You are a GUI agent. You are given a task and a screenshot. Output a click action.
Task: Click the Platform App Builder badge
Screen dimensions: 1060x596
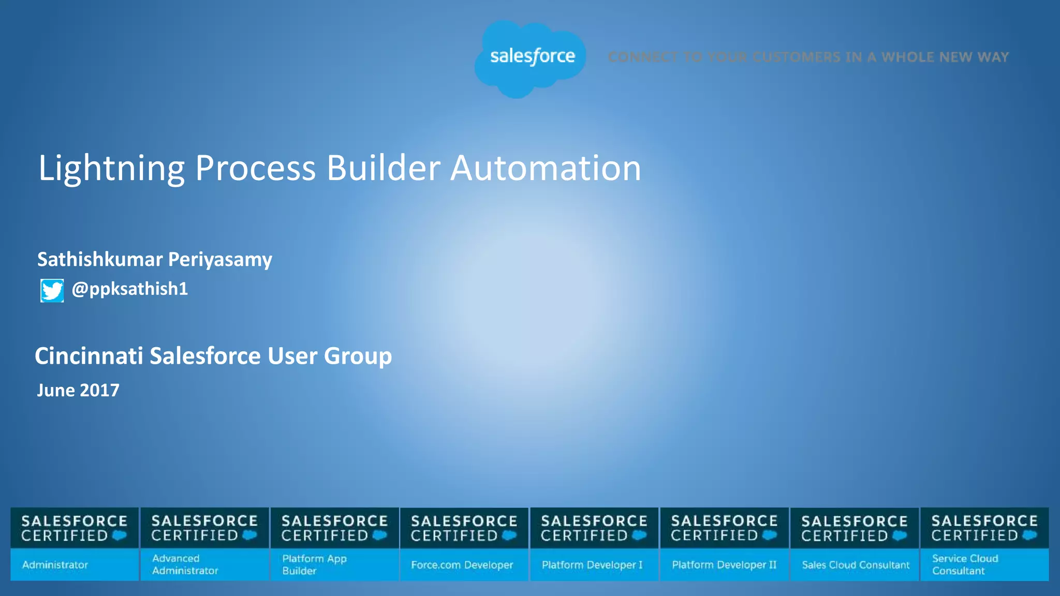pyautogui.click(x=334, y=564)
